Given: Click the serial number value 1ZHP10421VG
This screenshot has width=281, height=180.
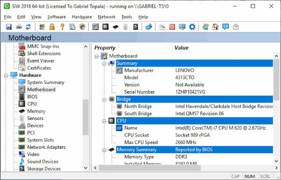Looking at the screenshot, I should point(190,92).
